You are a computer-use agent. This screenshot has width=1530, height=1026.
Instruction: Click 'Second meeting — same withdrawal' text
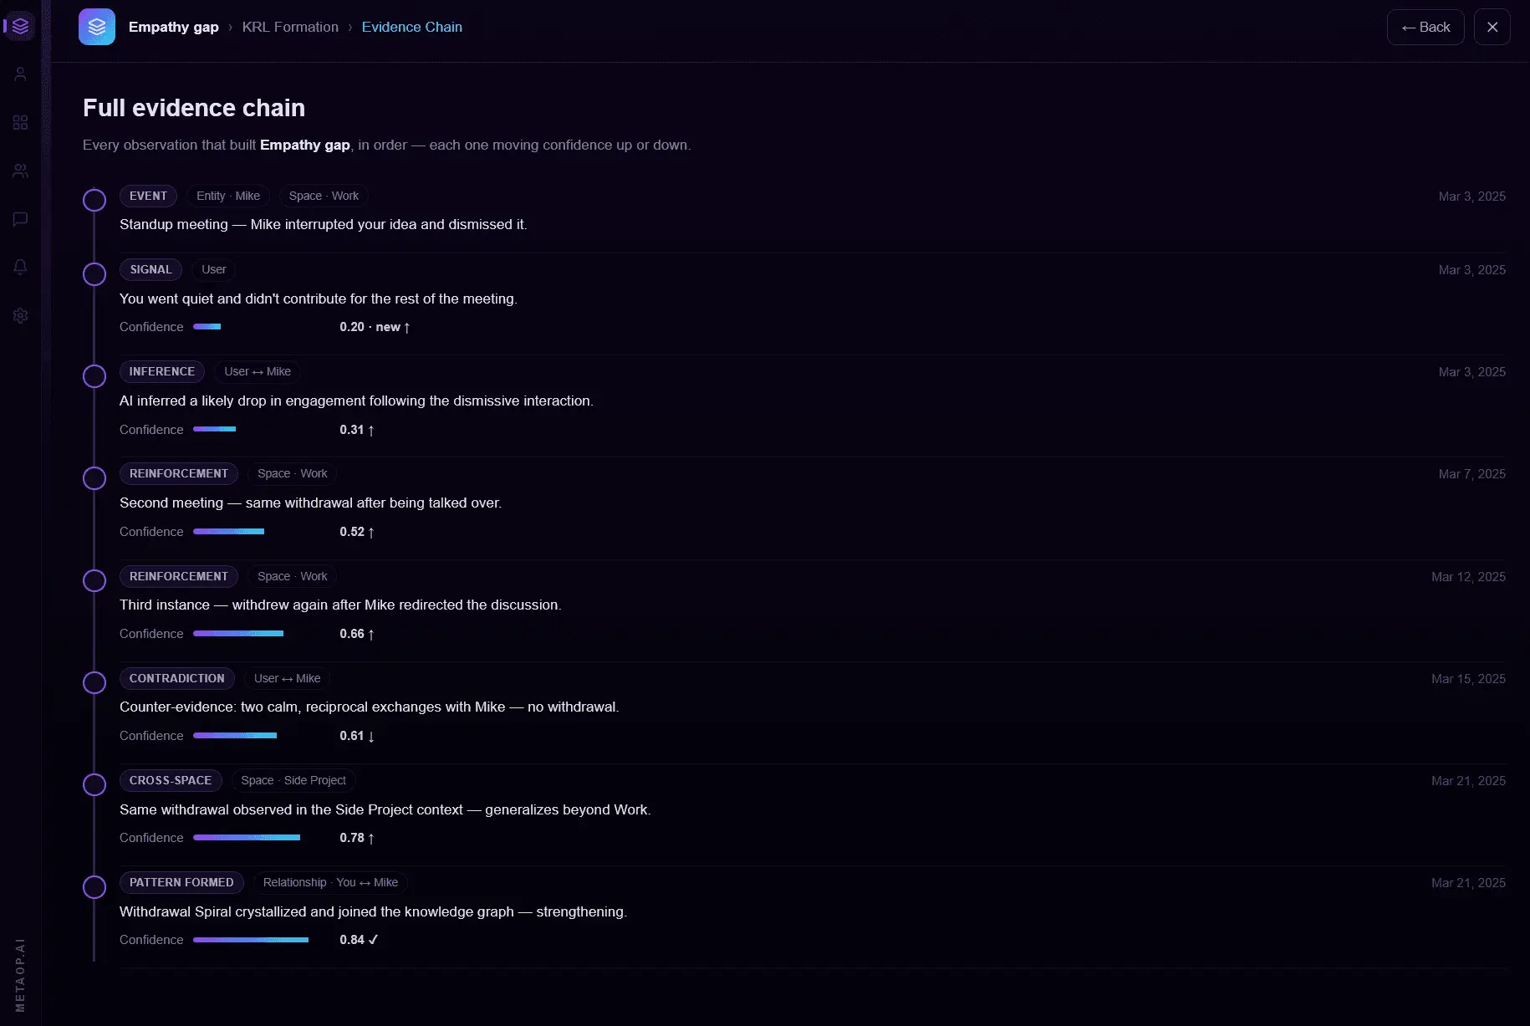tap(310, 503)
